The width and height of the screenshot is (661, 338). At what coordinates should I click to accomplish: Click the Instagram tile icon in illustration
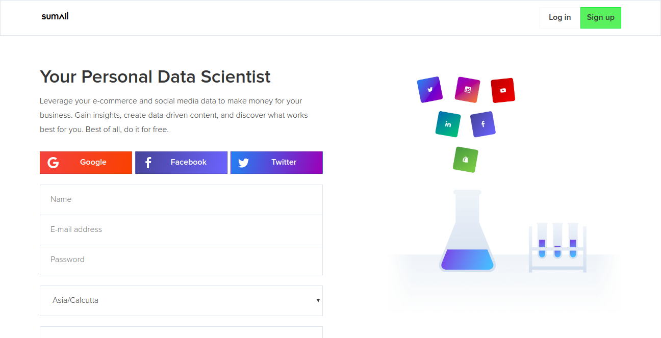(x=467, y=90)
